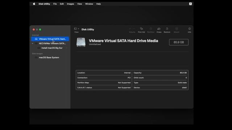Click the remove Volume minus icon

tap(134, 29)
